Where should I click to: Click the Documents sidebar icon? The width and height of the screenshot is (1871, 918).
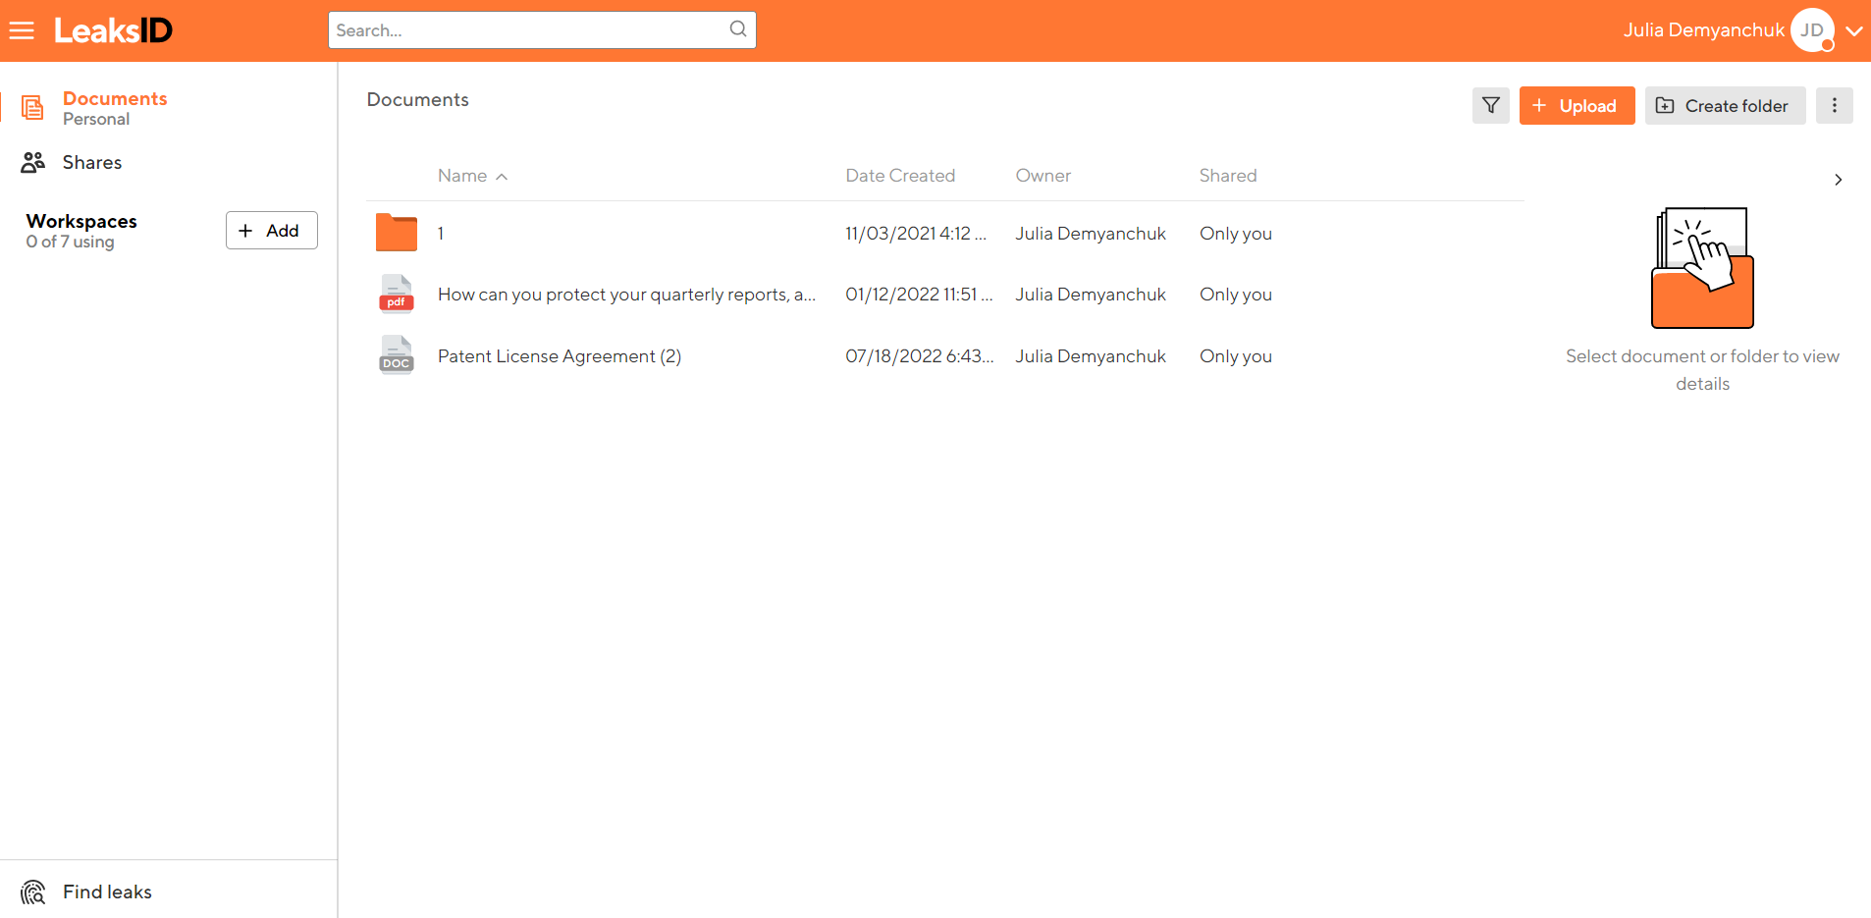pos(32,108)
